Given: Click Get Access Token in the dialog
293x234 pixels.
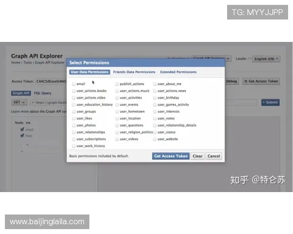Looking at the screenshot, I should [170, 156].
